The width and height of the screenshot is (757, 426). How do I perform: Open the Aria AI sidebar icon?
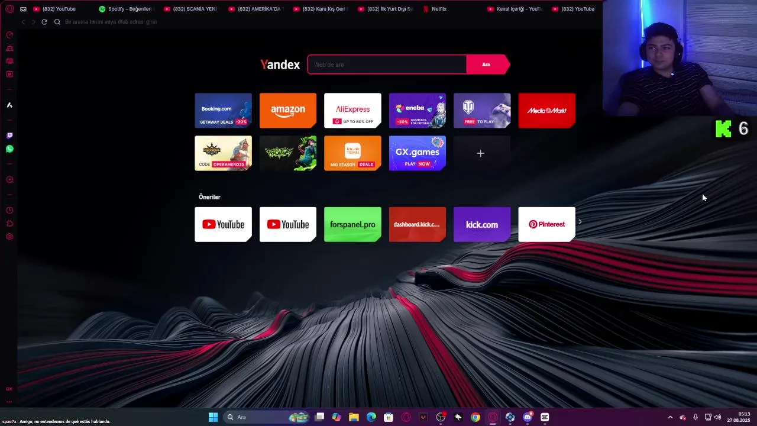[9, 105]
